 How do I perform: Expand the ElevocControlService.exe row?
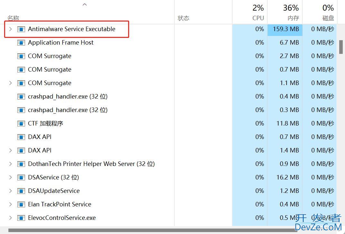pyautogui.click(x=10, y=218)
